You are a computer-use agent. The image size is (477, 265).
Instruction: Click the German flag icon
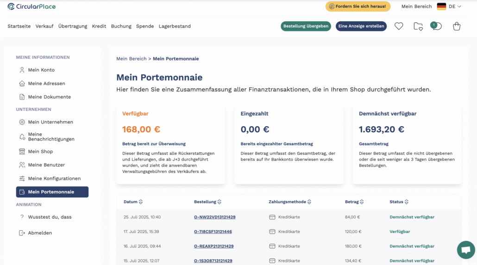(441, 6)
